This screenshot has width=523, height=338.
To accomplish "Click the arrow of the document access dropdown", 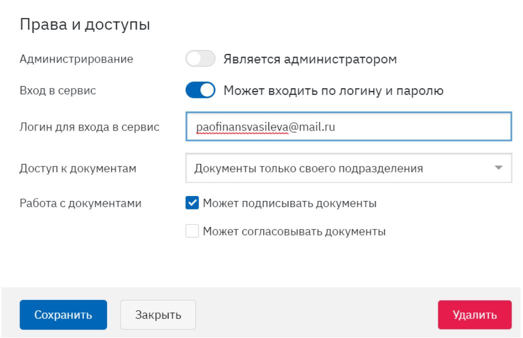I will 498,167.
